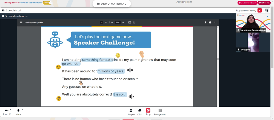Open the pop-out layout icon near Stop sharing
This screenshot has width=274, height=120.
[267, 10]
